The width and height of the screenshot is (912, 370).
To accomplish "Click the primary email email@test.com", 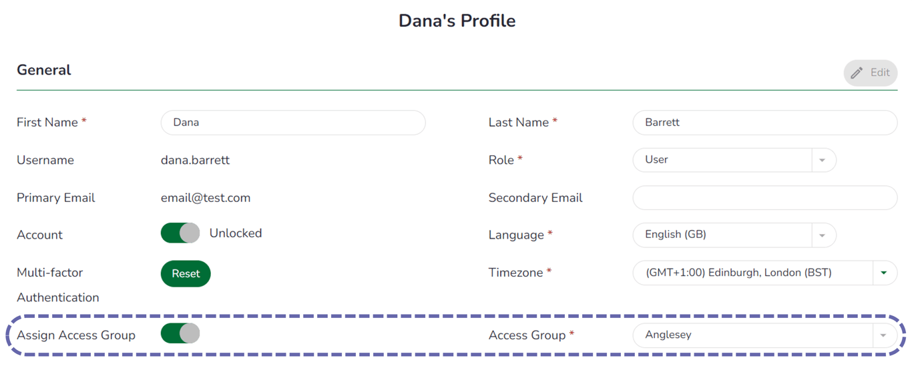I will (x=206, y=198).
